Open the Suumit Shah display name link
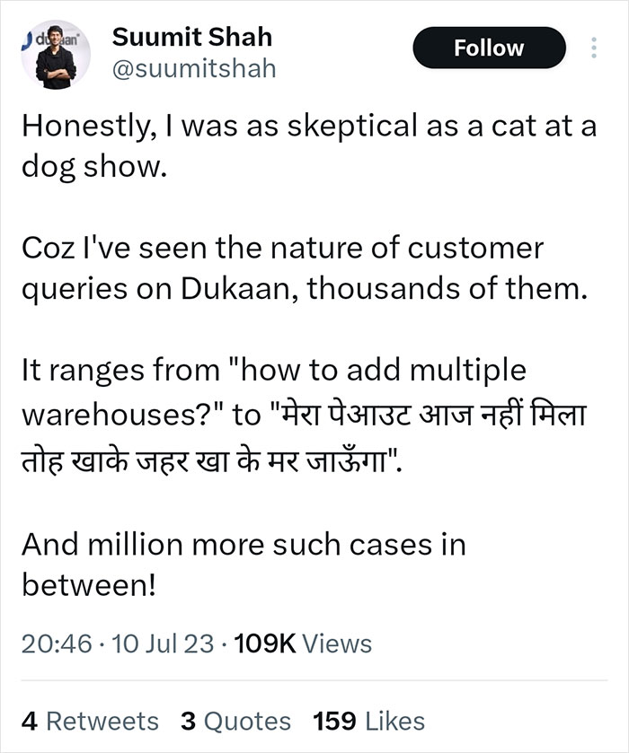The image size is (629, 753). pos(192,38)
